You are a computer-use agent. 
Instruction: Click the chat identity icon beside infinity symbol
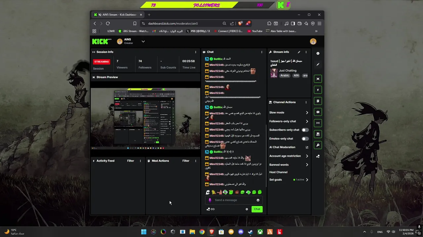[x=208, y=209]
